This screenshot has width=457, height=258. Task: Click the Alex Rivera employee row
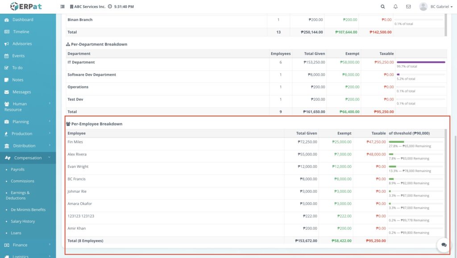174,154
